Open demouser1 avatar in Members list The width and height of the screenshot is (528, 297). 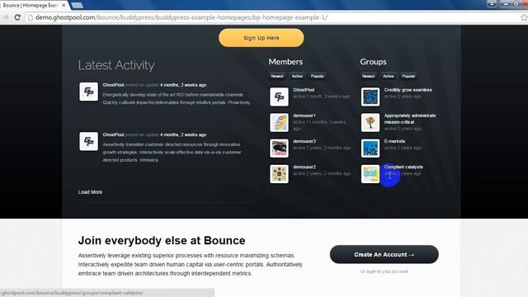279,123
